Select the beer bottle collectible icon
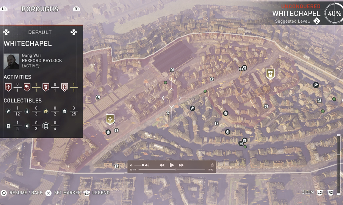The height and width of the screenshot is (205, 343). click(x=27, y=111)
